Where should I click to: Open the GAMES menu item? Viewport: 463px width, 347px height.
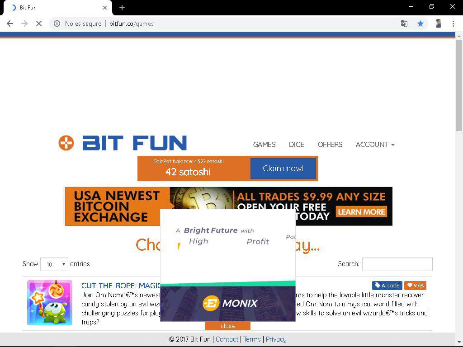point(264,144)
